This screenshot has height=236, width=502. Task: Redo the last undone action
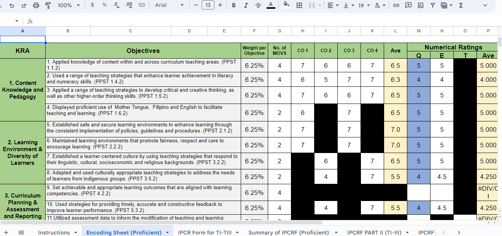click(24, 5)
